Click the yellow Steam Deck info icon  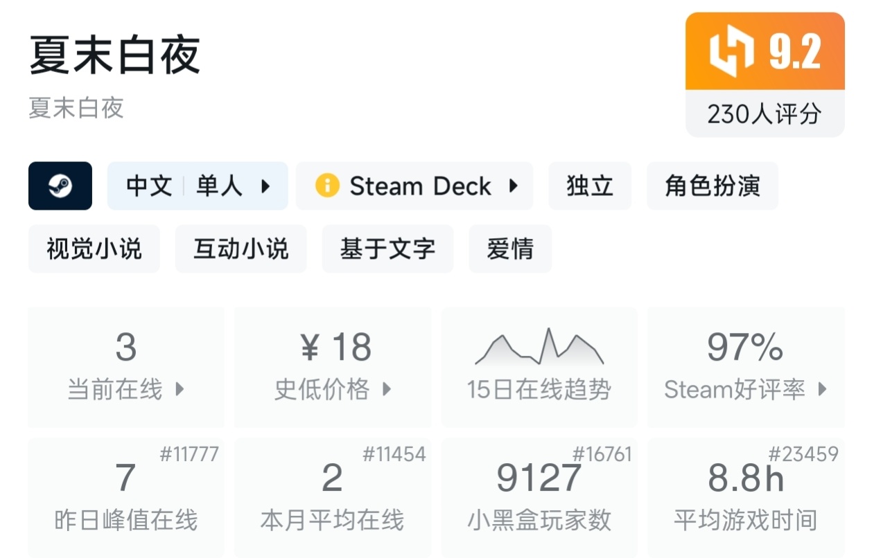pyautogui.click(x=327, y=186)
